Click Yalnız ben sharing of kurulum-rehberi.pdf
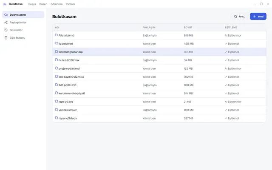Viewport: 272px width, 170px height. [149, 93]
